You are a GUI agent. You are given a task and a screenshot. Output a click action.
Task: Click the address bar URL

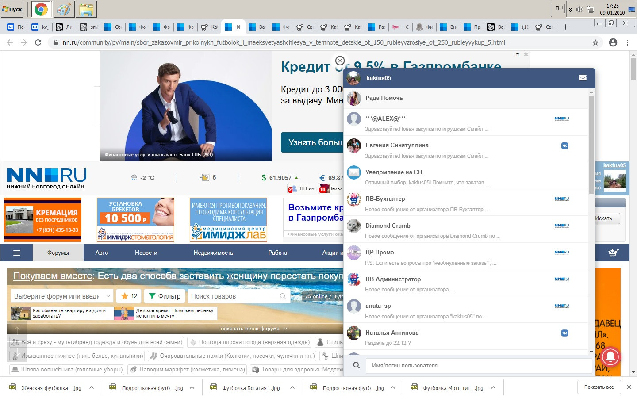[x=284, y=42]
